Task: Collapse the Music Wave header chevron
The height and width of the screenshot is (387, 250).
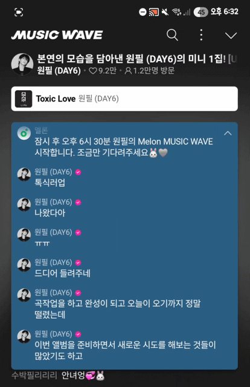Action: (x=231, y=35)
